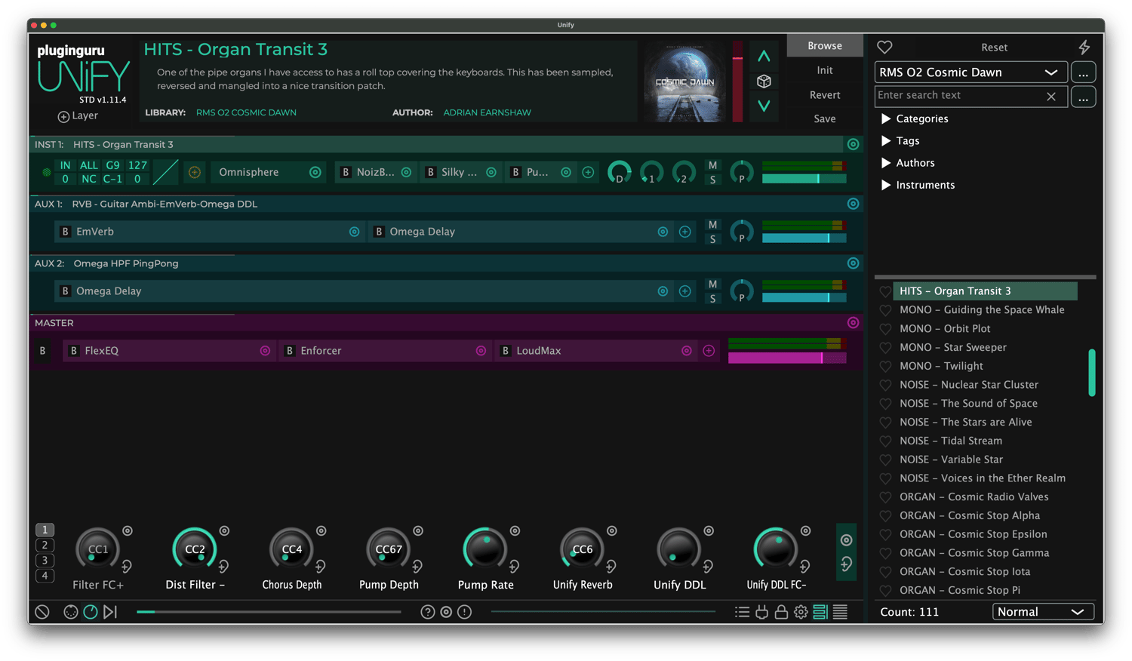Reset the browser filters
The image size is (1132, 661).
[994, 48]
